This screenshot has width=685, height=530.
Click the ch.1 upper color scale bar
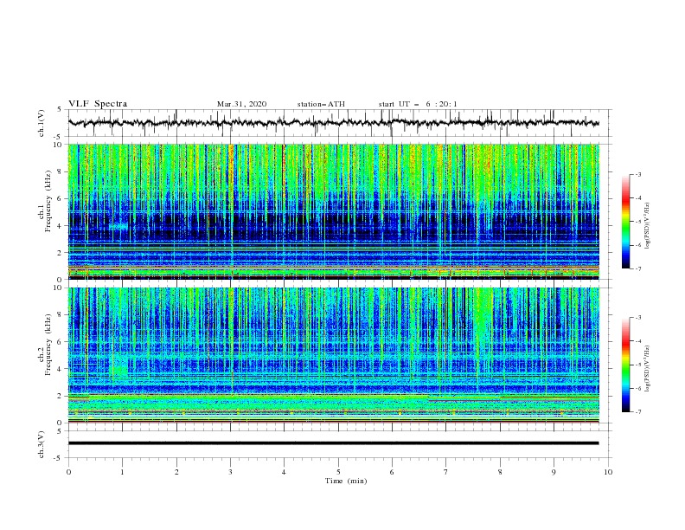click(625, 222)
